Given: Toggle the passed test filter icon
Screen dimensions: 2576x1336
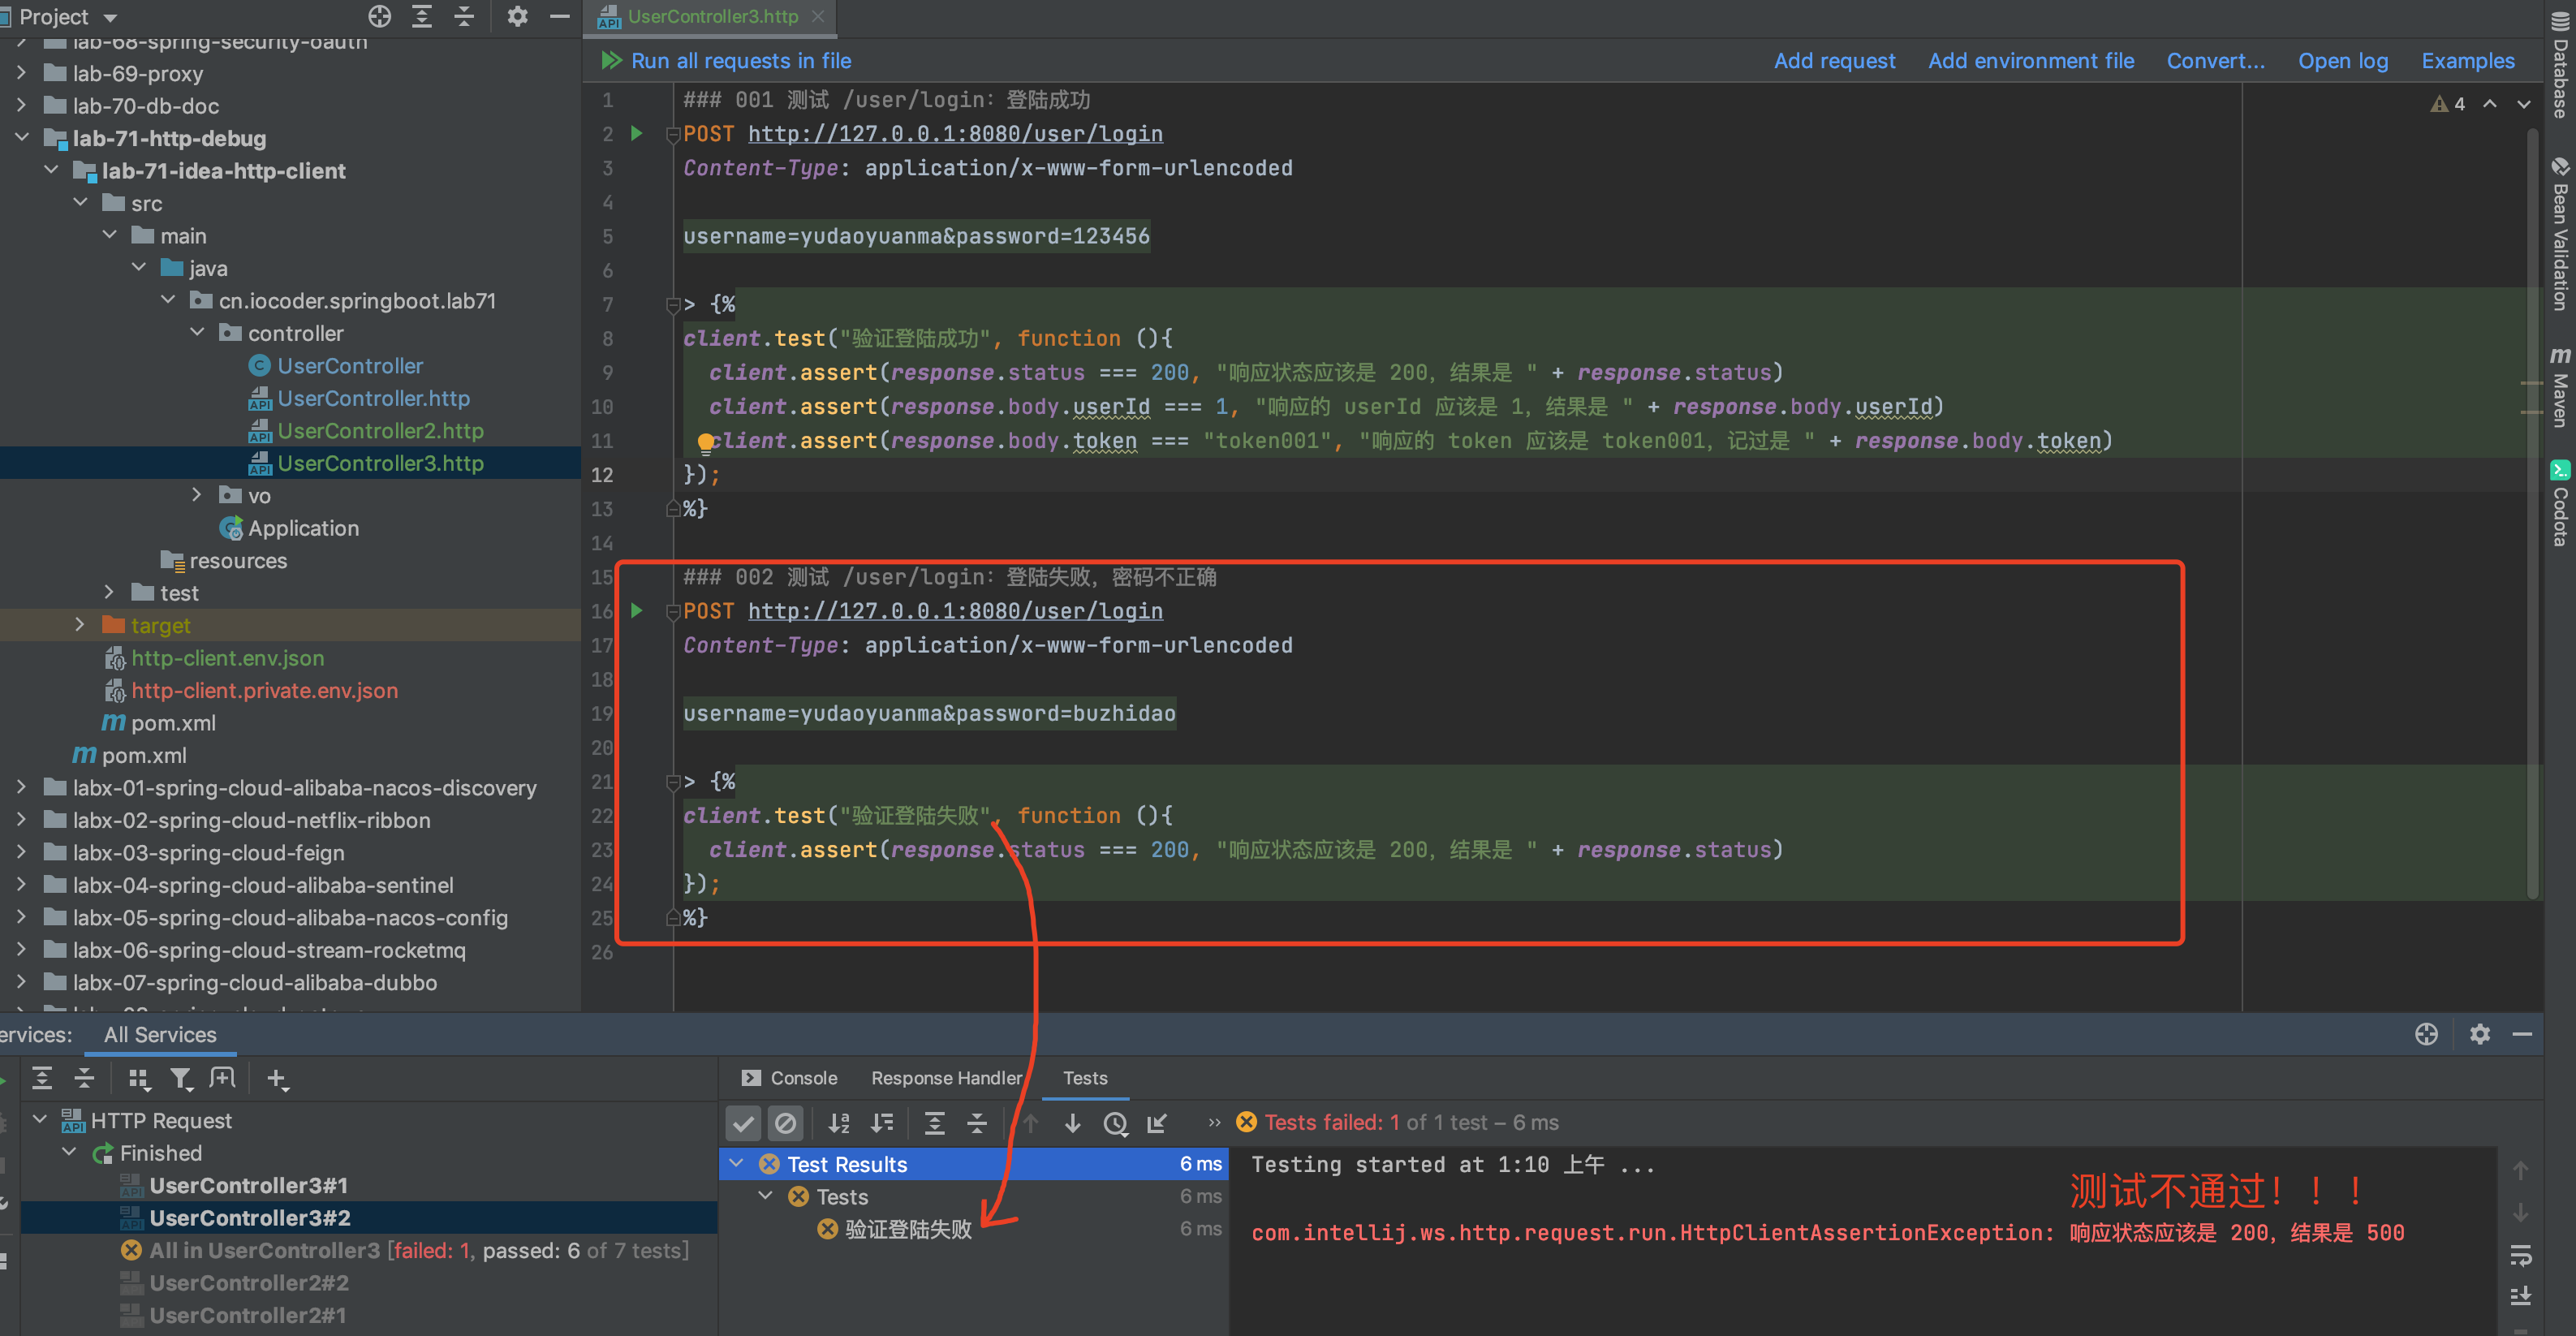Looking at the screenshot, I should coord(744,1123).
